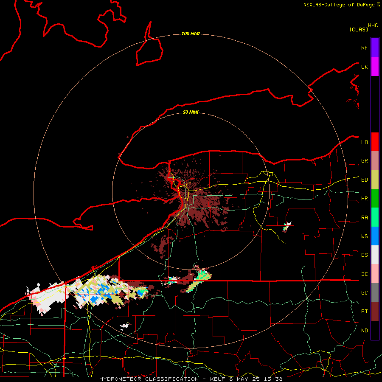
Task: Click the ND black legend swatch
Action: [375, 330]
